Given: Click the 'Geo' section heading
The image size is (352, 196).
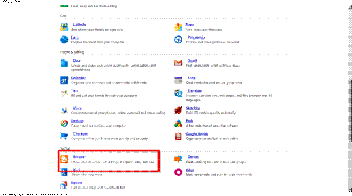Looking at the screenshot, I should pos(63,16).
